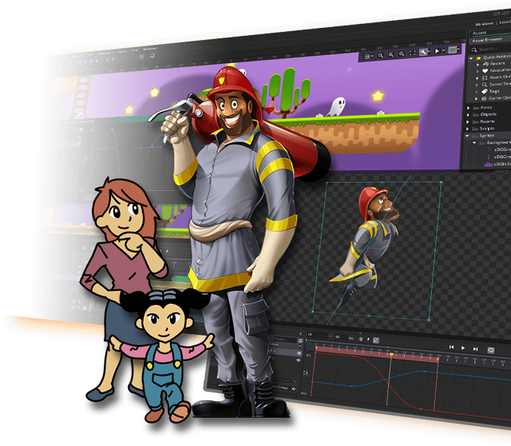This screenshot has width=511, height=446.
Task: Click the play button in sequence timeline
Action: 463,348
